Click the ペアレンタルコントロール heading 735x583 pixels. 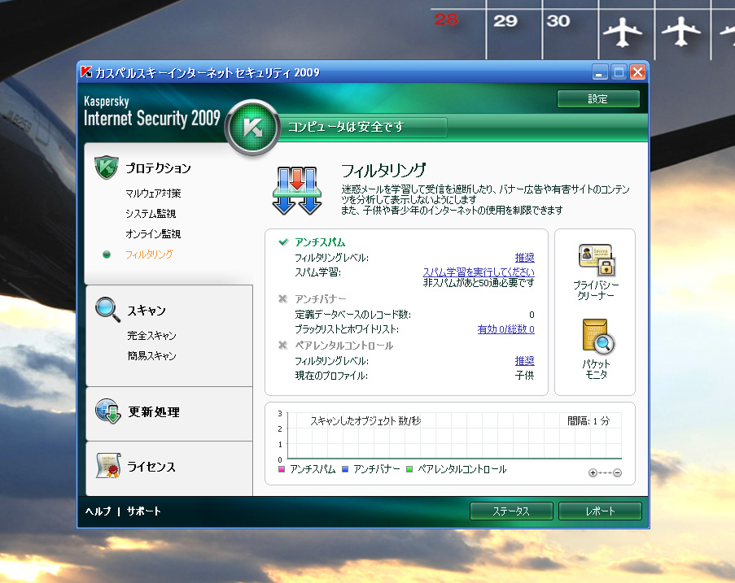click(x=344, y=345)
